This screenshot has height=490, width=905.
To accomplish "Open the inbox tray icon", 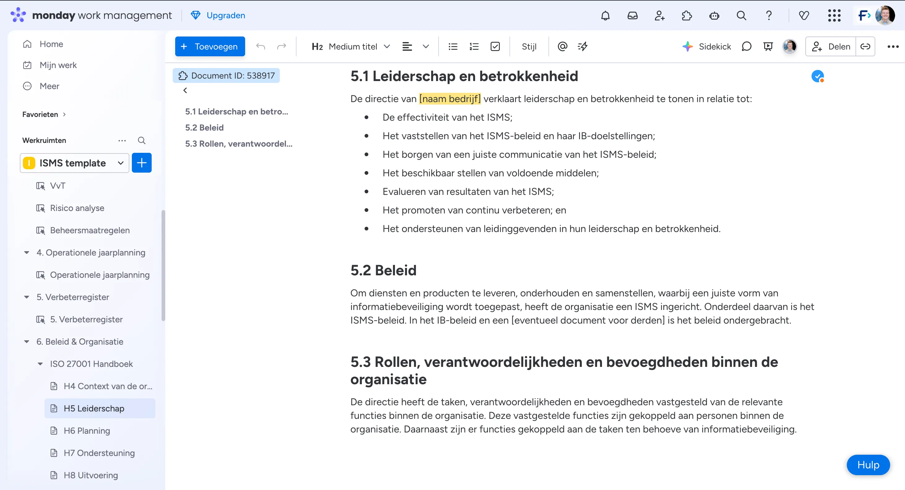I will tap(632, 15).
